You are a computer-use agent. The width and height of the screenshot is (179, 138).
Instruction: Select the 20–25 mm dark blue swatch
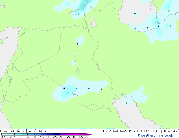(51, 134)
